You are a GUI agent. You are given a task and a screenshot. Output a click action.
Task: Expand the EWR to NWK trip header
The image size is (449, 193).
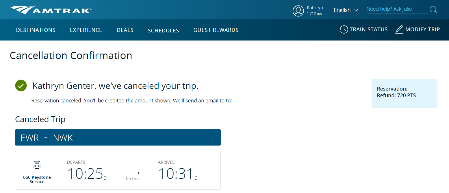[118, 137]
